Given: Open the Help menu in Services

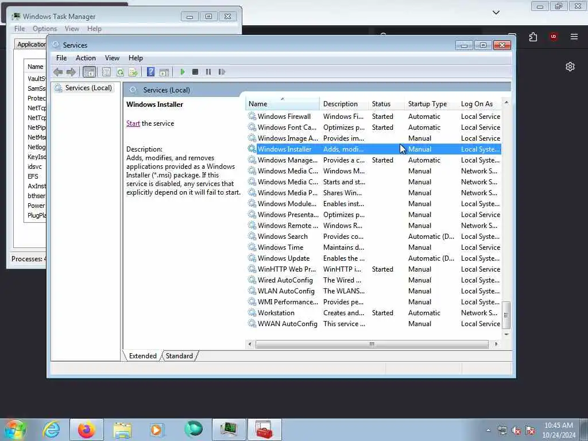Looking at the screenshot, I should (136, 58).
